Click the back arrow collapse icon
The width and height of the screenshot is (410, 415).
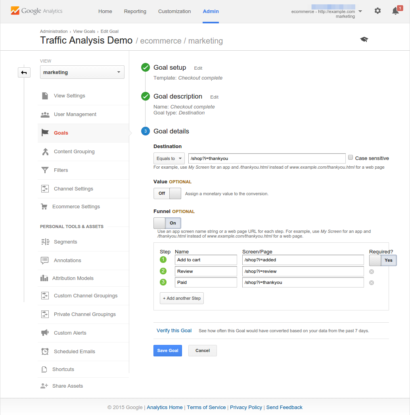click(24, 72)
